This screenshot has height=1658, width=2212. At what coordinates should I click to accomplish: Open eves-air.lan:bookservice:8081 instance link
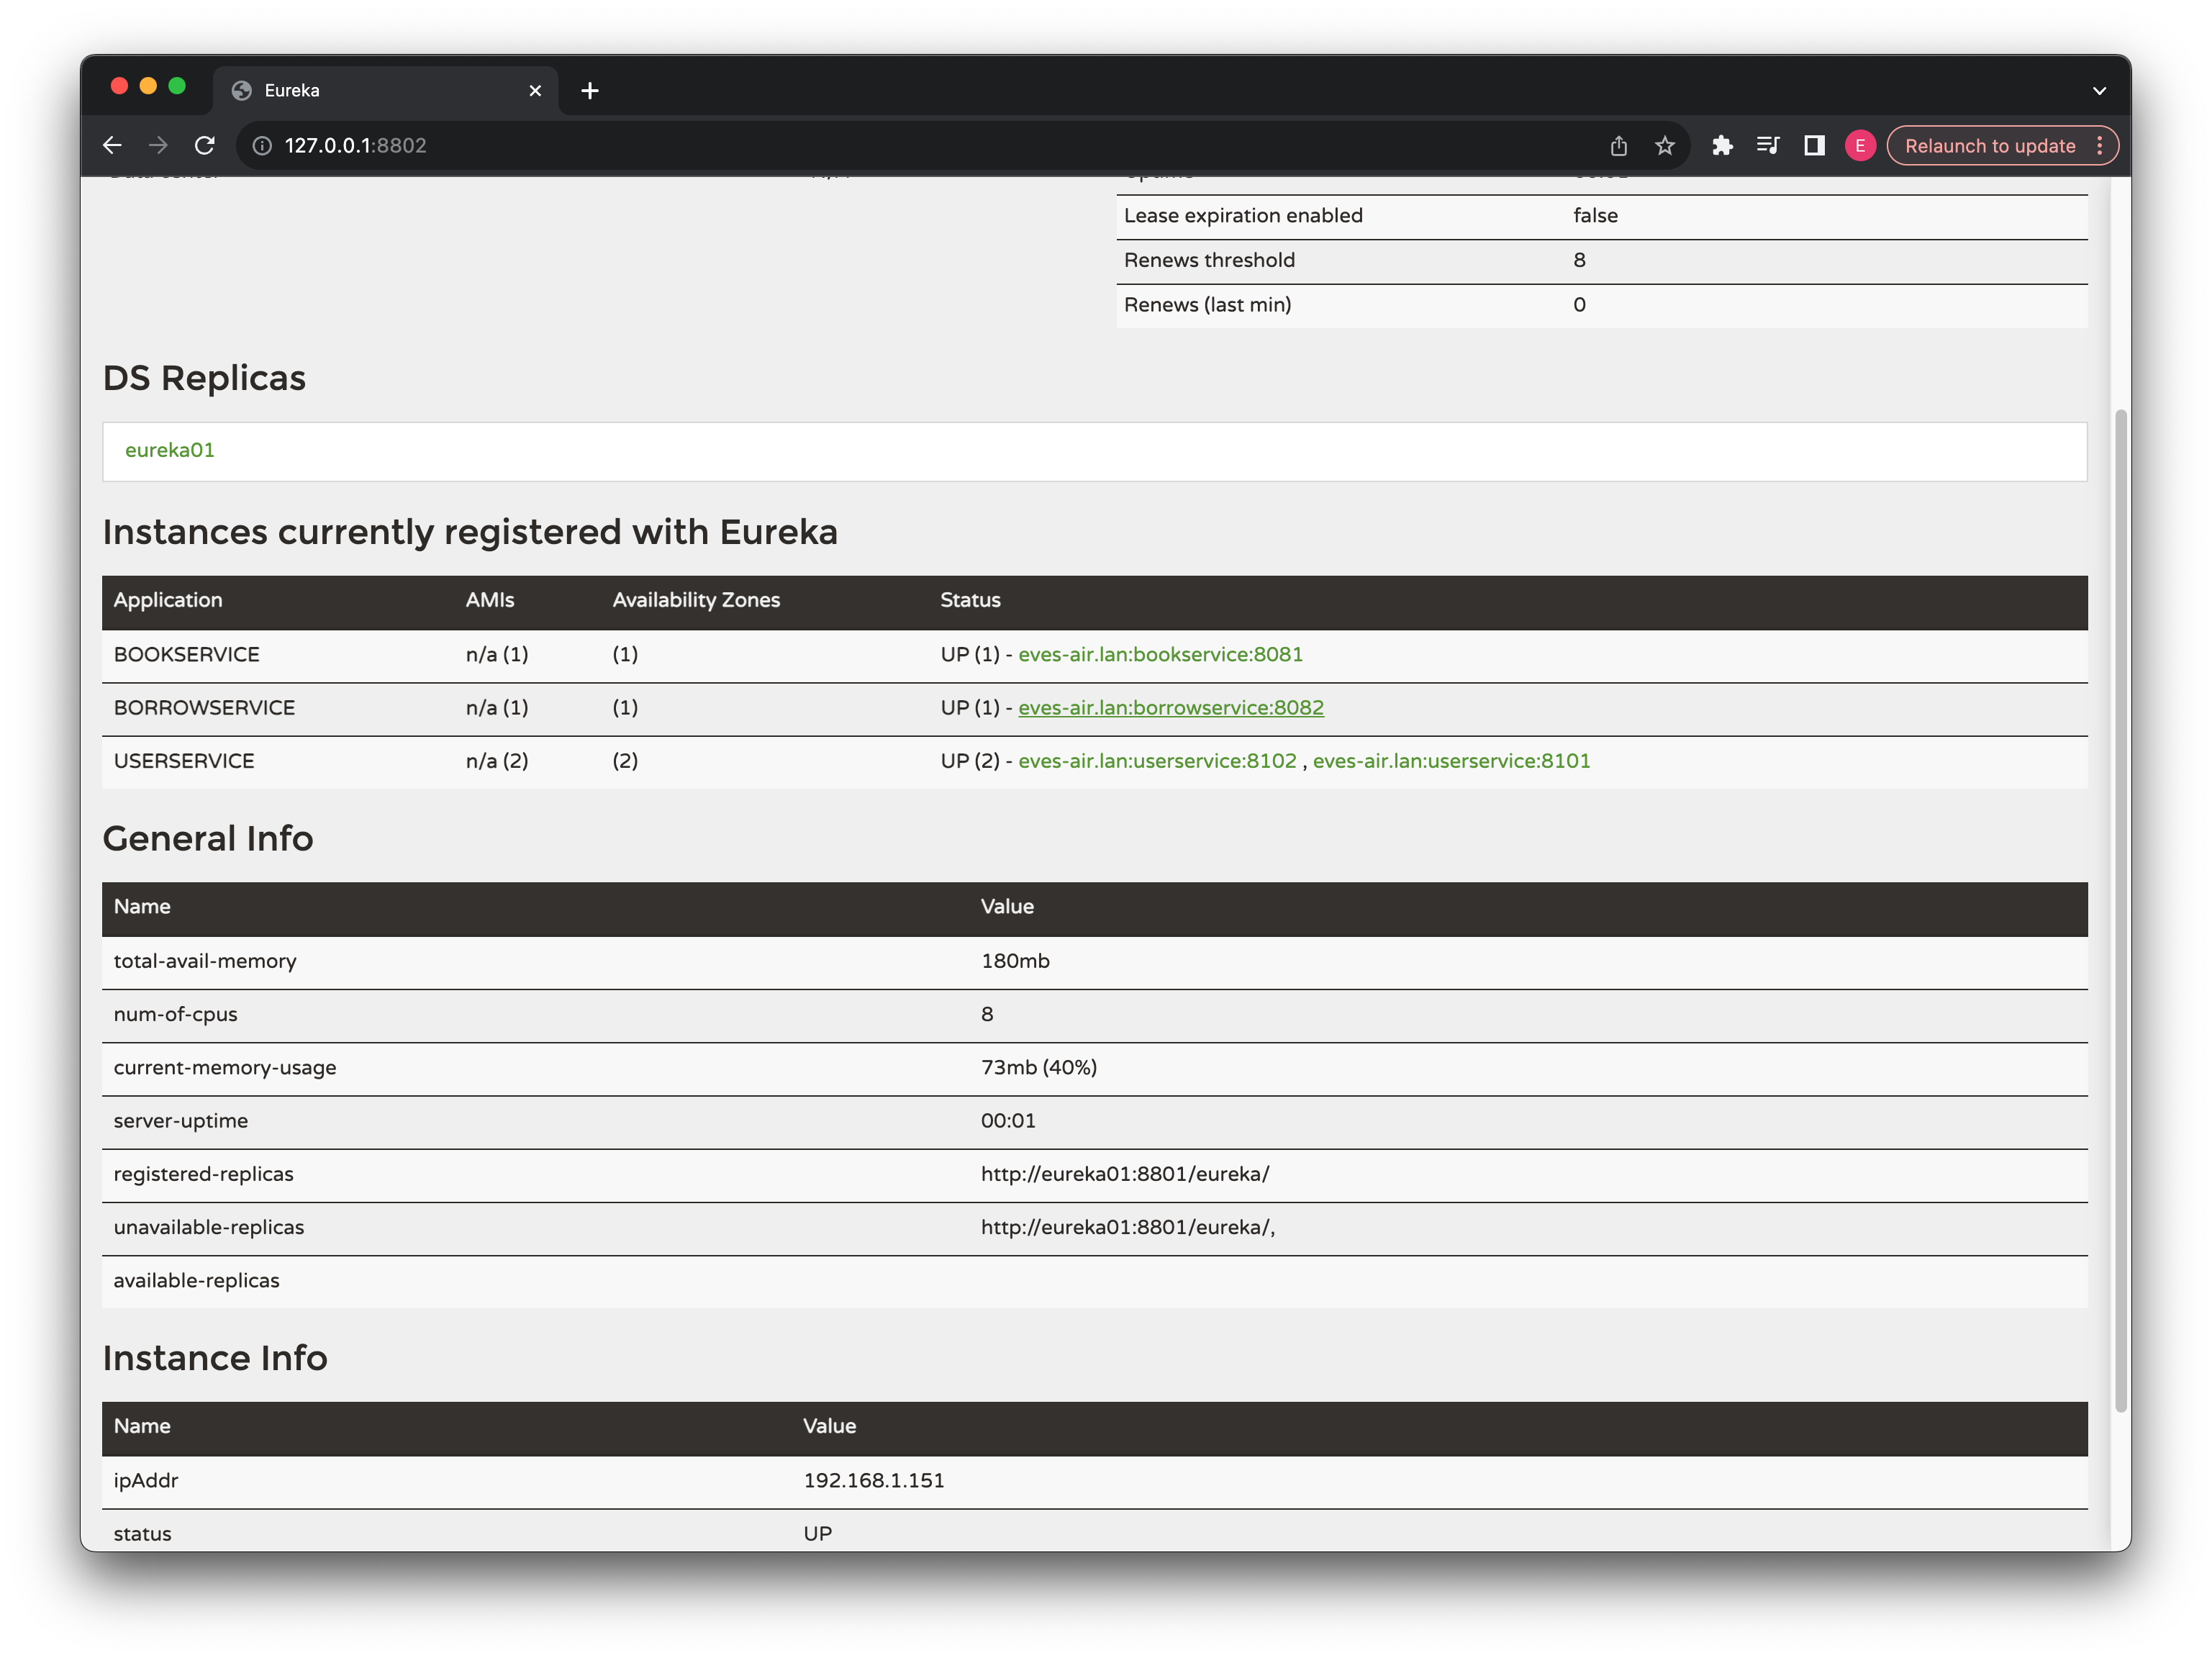click(x=1160, y=654)
